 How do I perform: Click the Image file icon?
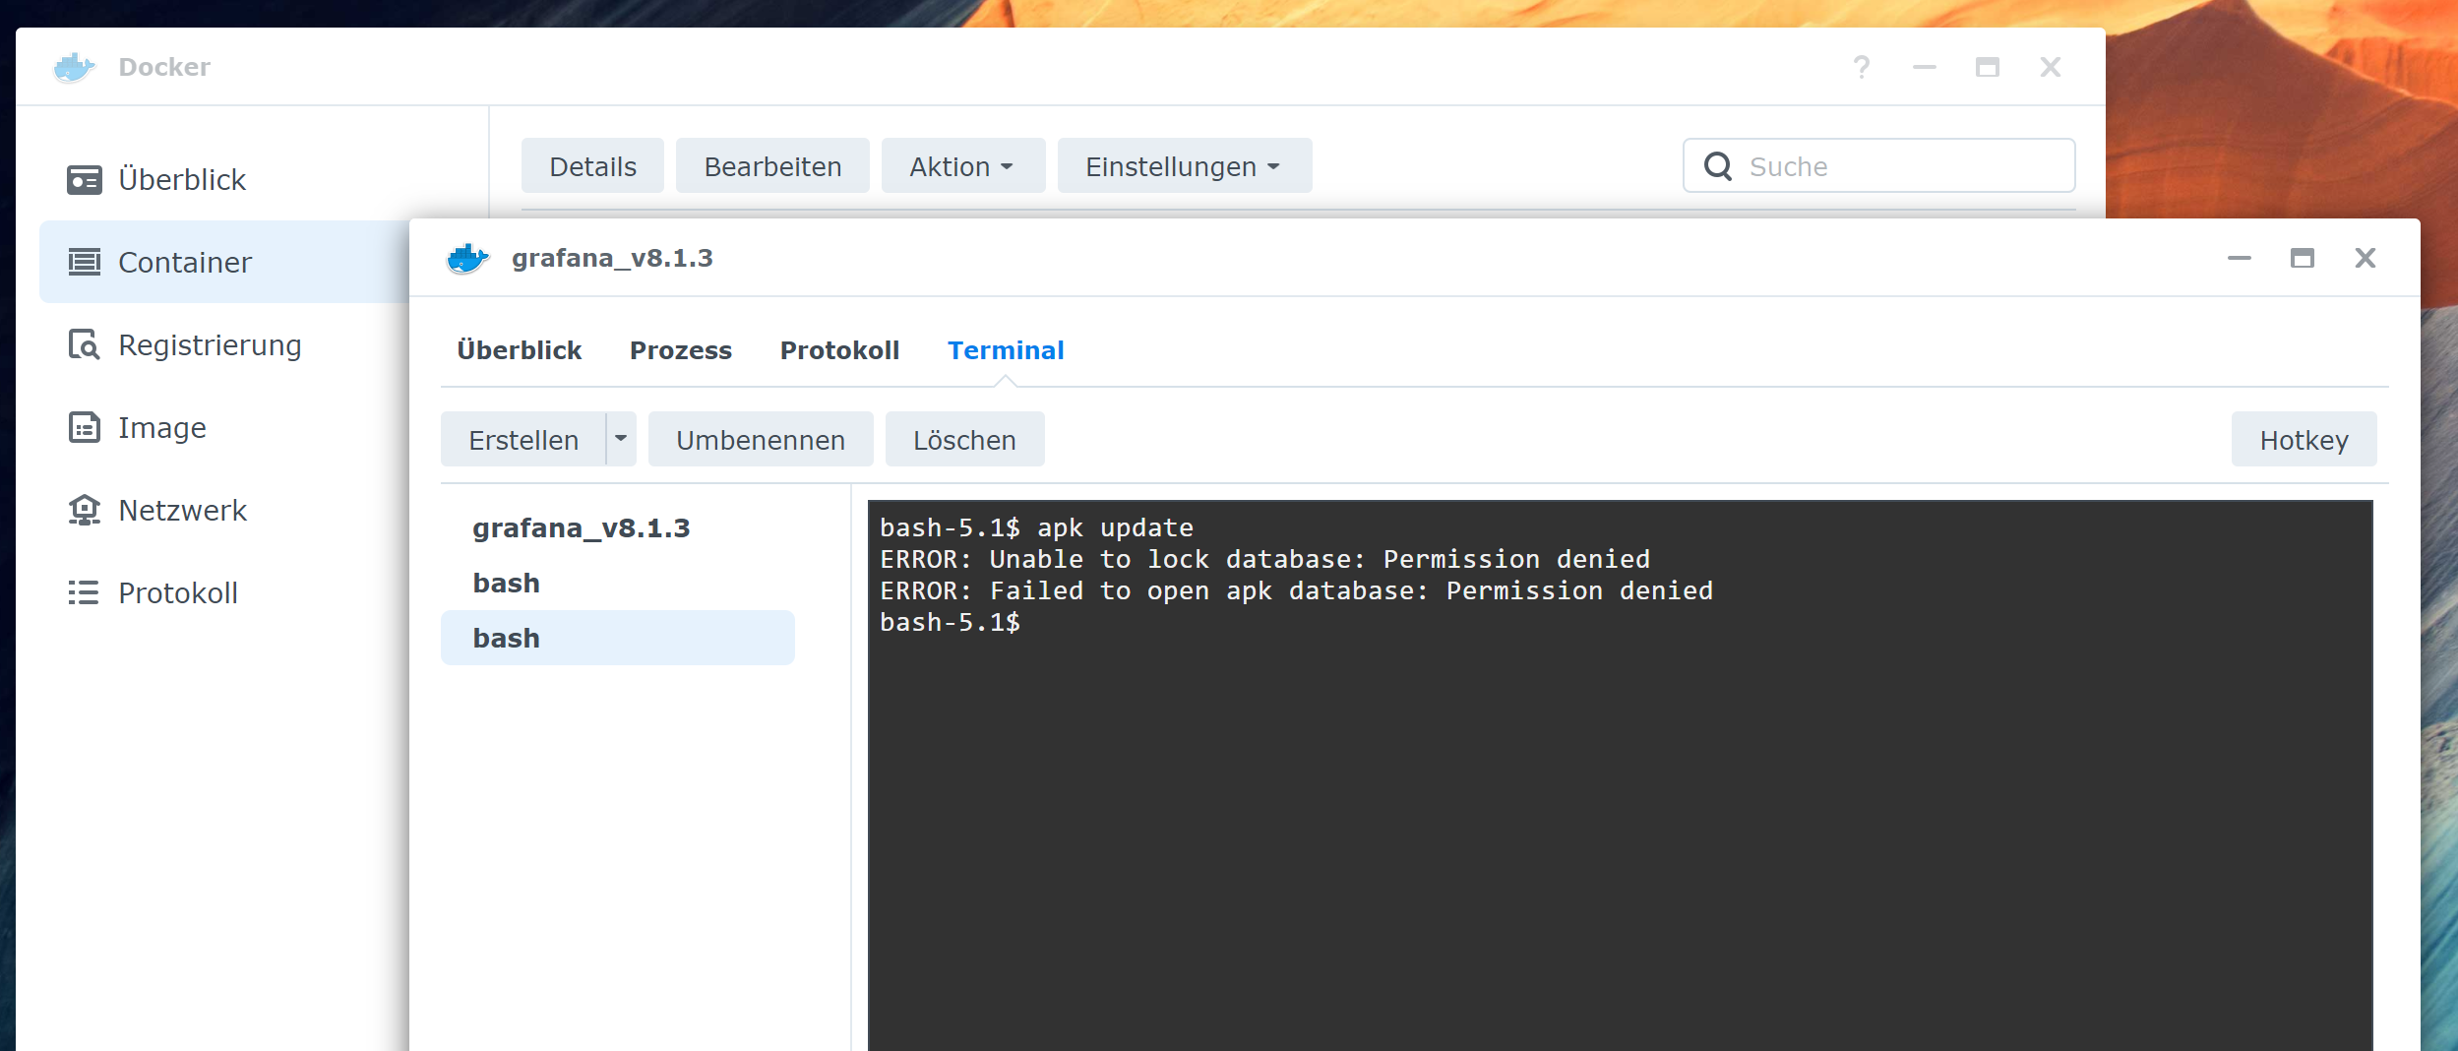[85, 428]
